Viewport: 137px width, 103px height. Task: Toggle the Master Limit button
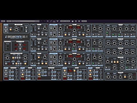(x=125, y=77)
